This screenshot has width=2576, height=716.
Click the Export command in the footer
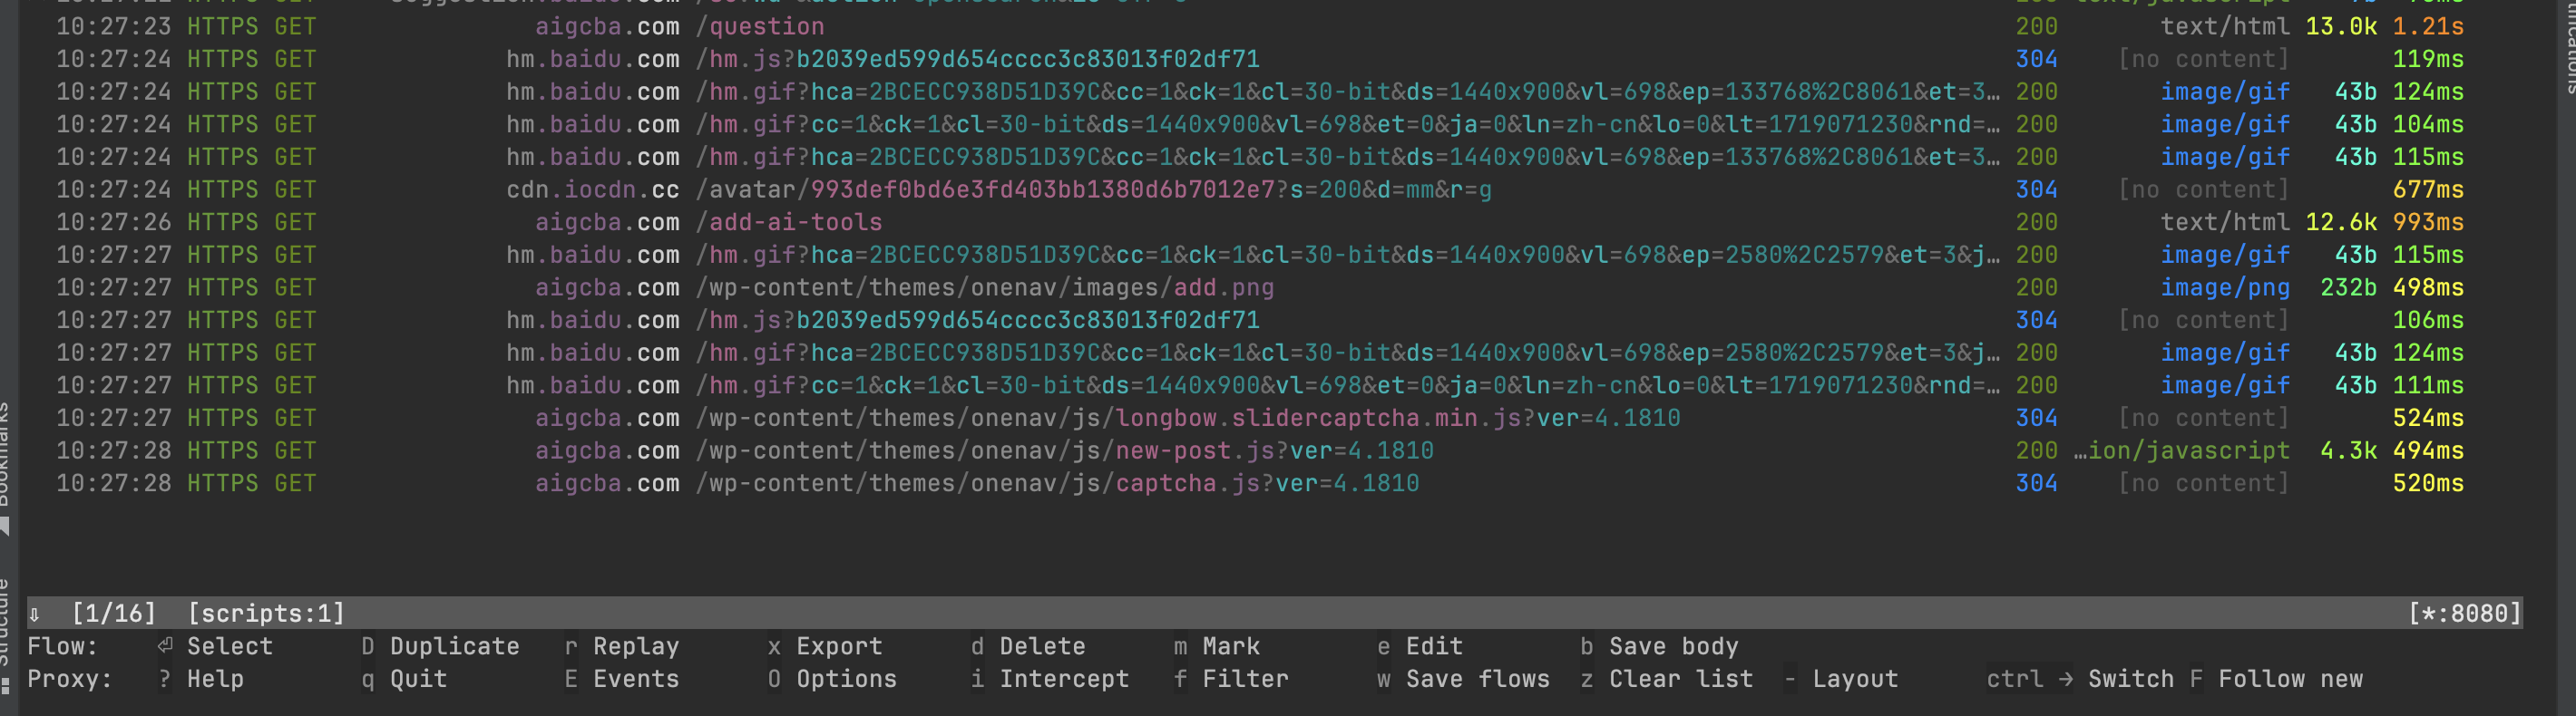(x=839, y=646)
